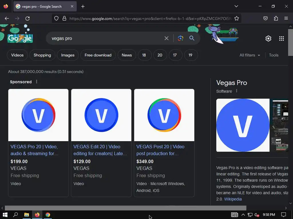
Task: Select the 20 filter chip
Action: point(160,55)
